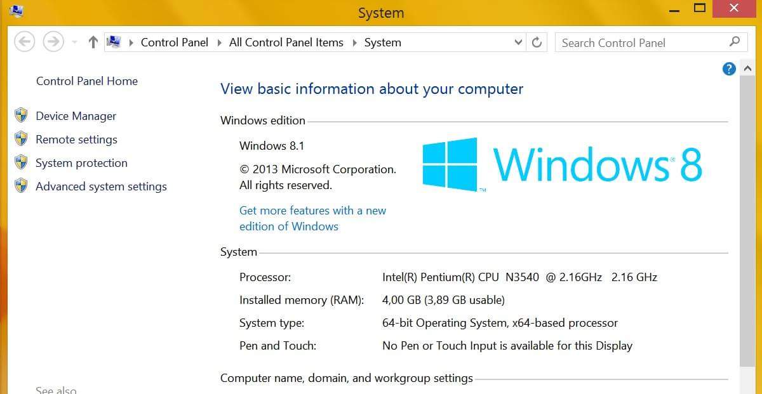Click the computer icon in address bar
762x394 pixels.
pos(114,43)
